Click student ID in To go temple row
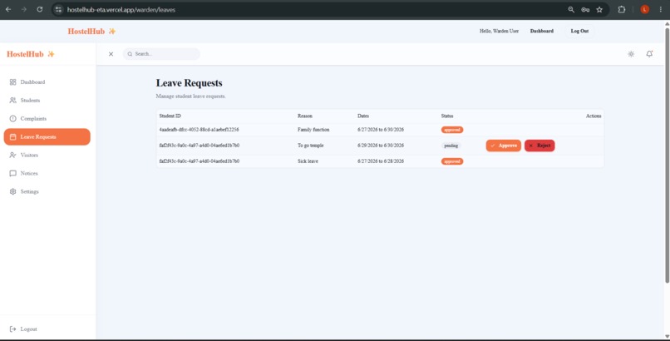The width and height of the screenshot is (670, 341). [200, 146]
